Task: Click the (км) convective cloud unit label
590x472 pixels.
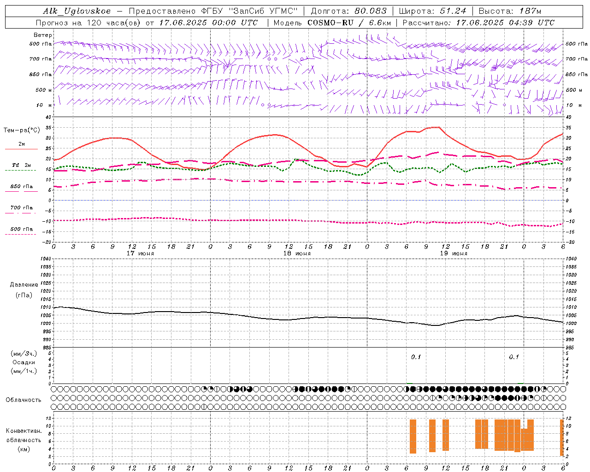Action: [24, 449]
